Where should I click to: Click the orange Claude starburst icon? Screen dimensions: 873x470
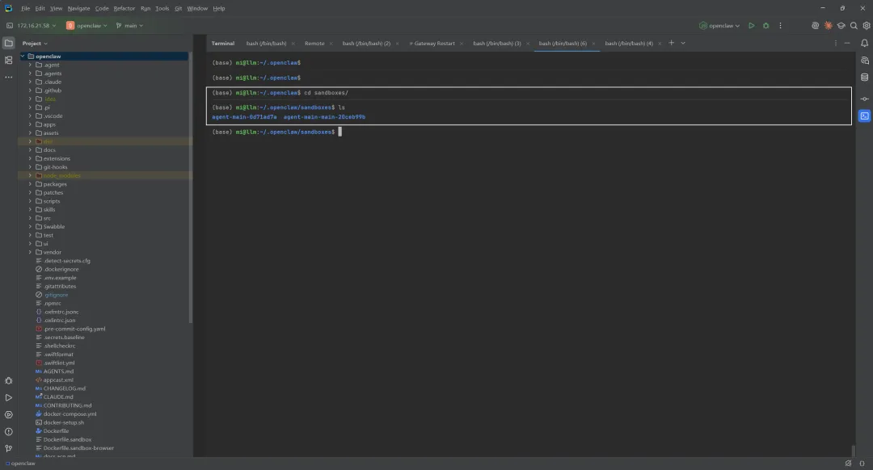pyautogui.click(x=829, y=26)
